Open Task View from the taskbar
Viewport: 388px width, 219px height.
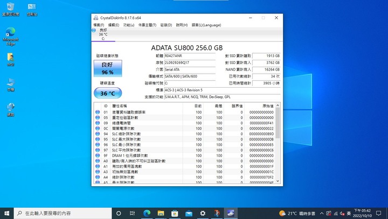[x=133, y=213]
